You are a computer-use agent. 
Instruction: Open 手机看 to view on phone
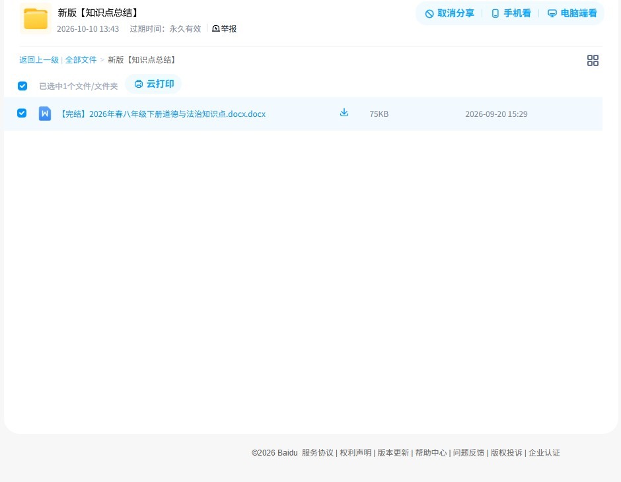click(x=511, y=13)
